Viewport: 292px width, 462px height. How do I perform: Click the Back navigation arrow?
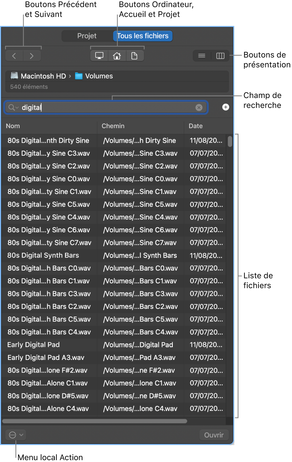click(x=14, y=56)
